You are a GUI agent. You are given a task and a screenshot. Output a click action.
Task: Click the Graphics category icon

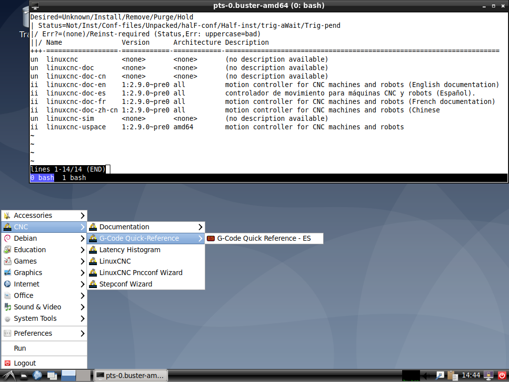7,273
